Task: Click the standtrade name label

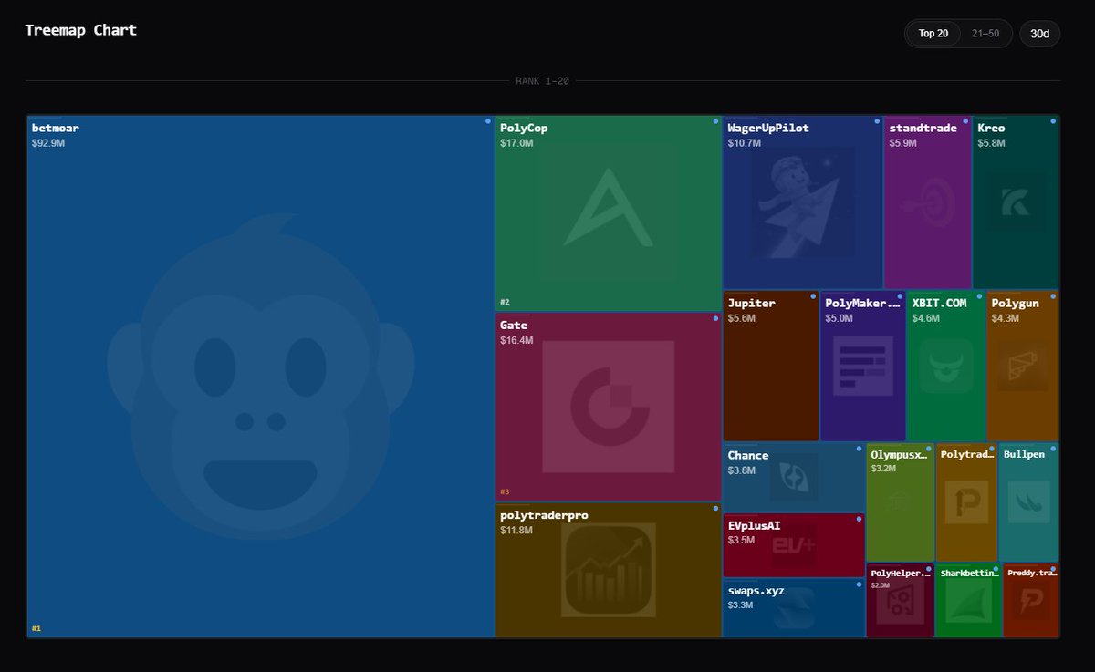Action: coord(923,129)
